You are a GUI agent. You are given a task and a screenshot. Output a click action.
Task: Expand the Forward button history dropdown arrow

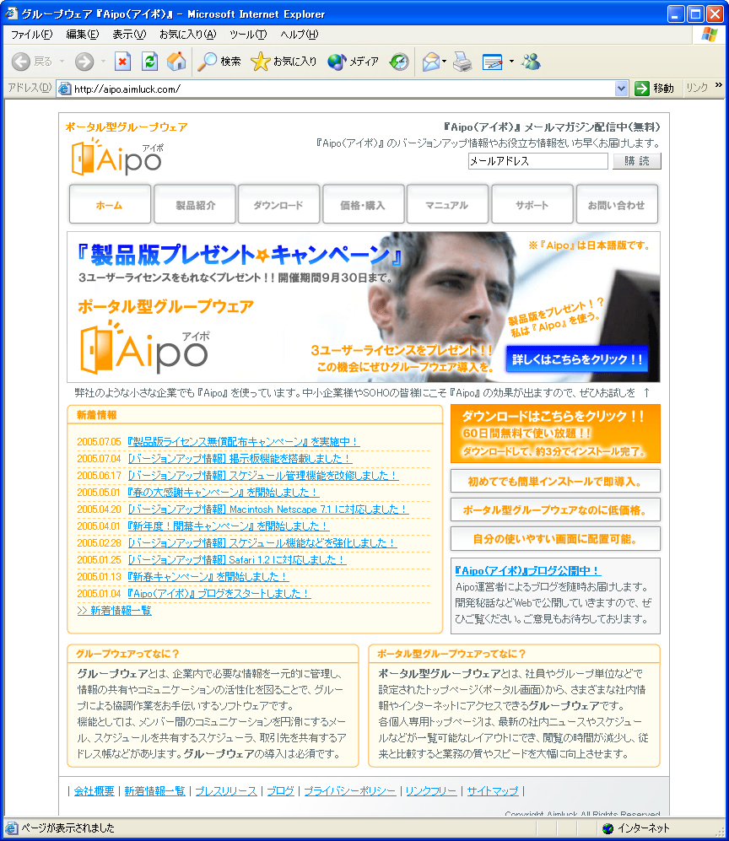pyautogui.click(x=103, y=62)
